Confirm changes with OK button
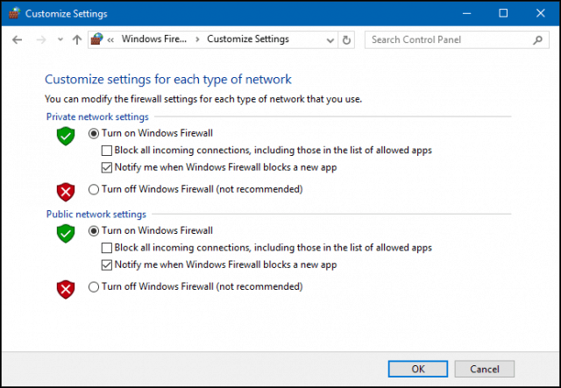This screenshot has width=561, height=388. [418, 369]
